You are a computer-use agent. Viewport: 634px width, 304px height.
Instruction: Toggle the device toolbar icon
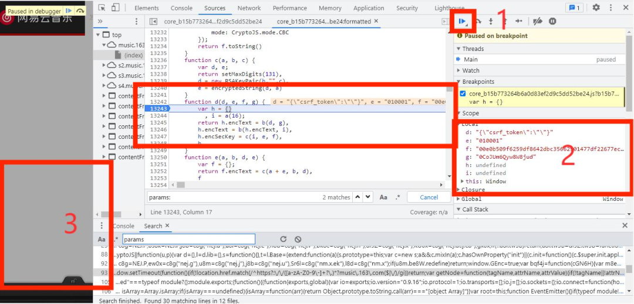tap(116, 8)
